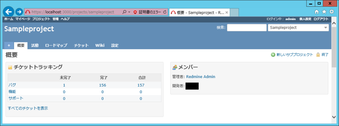Click the refresh icon in address bar
Screen dimensions: 339x126
point(165,12)
